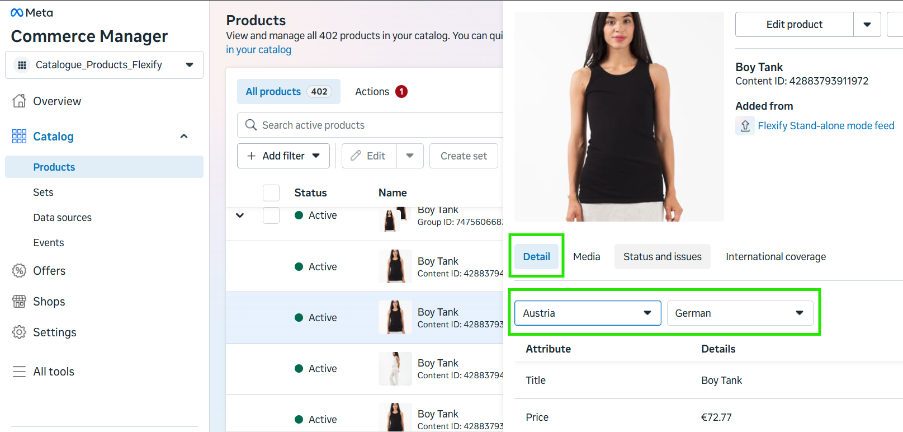Viewport: 903px width, 432px height.
Task: Open Flexify Stand-alone mode feed link
Action: click(826, 126)
